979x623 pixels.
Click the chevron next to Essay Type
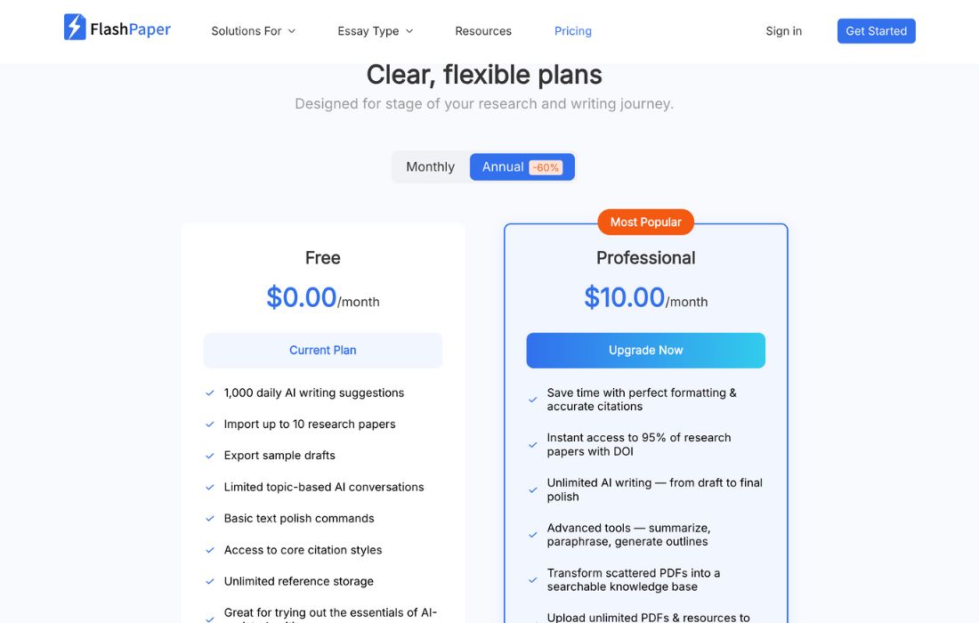409,31
